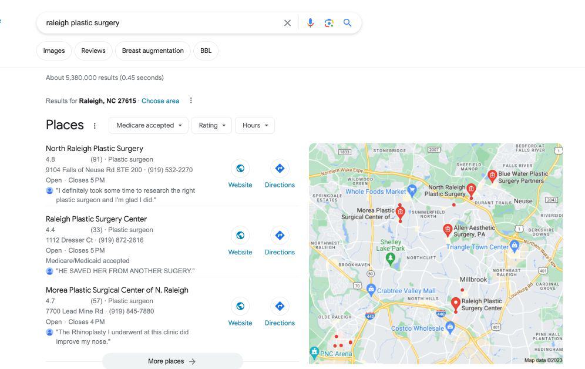
Task: Expand the Hours filter dropdown
Action: [255, 125]
